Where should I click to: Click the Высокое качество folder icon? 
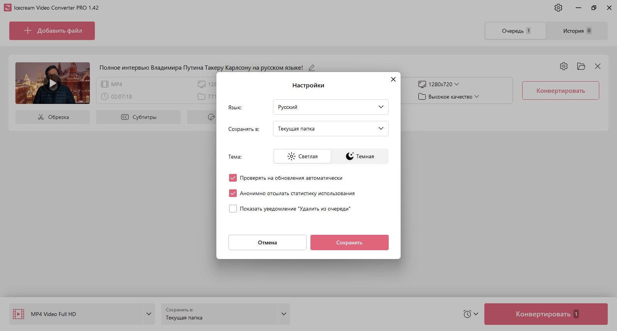point(422,97)
